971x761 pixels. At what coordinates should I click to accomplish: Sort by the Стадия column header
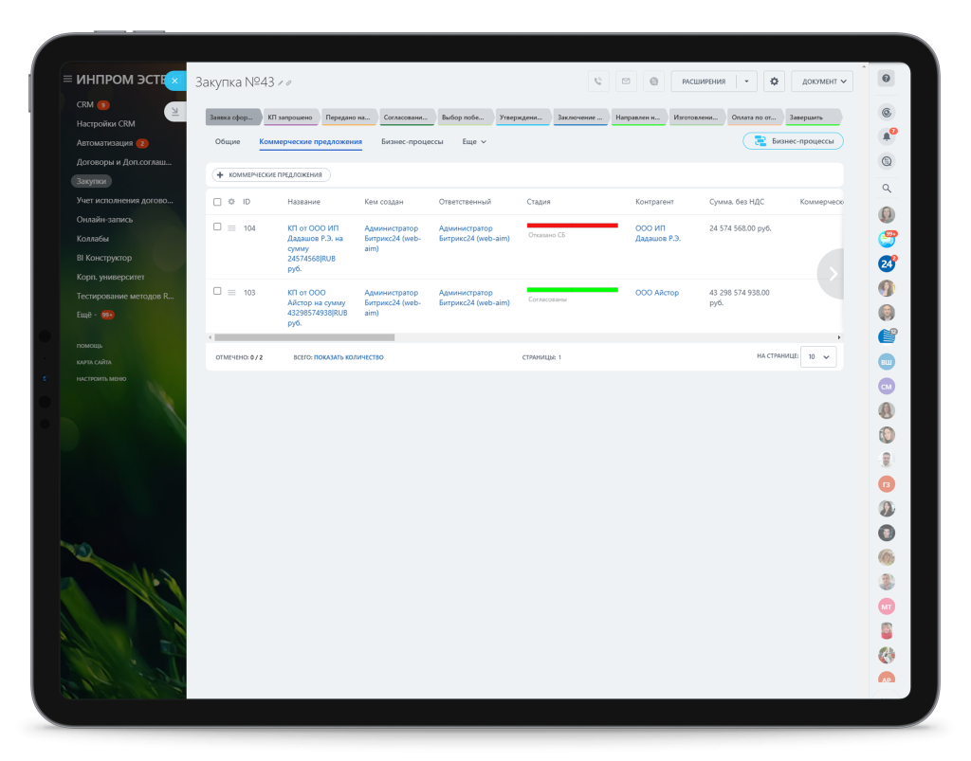539,202
